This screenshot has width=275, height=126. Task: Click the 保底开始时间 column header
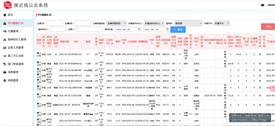point(210,42)
